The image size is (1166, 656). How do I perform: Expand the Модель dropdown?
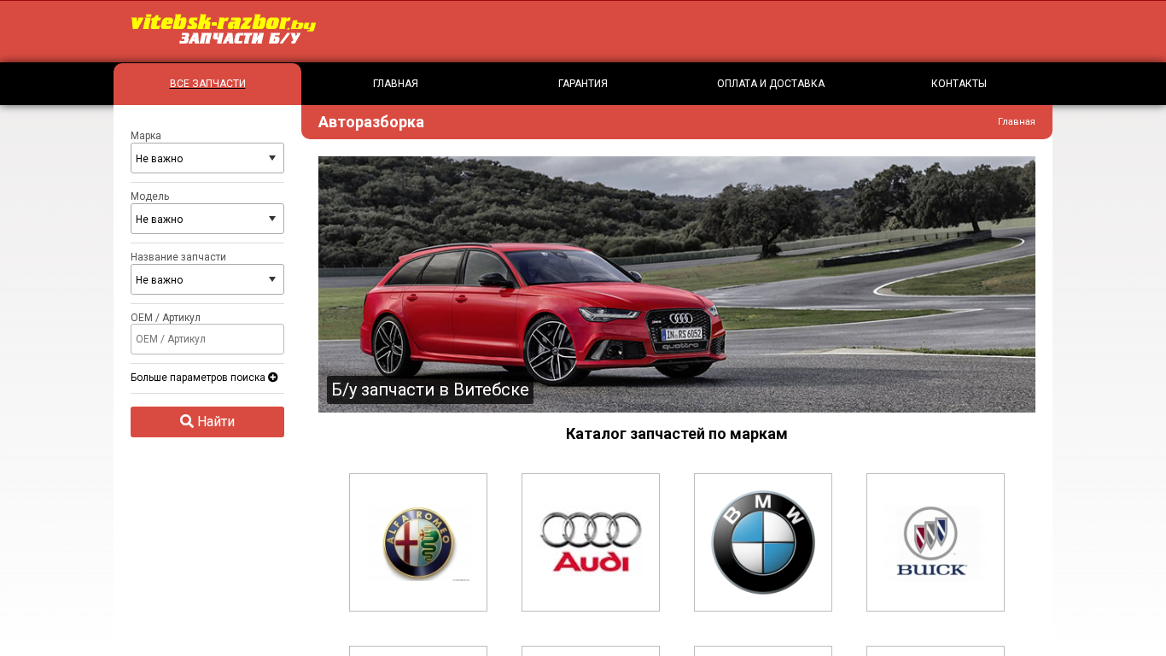click(x=207, y=219)
